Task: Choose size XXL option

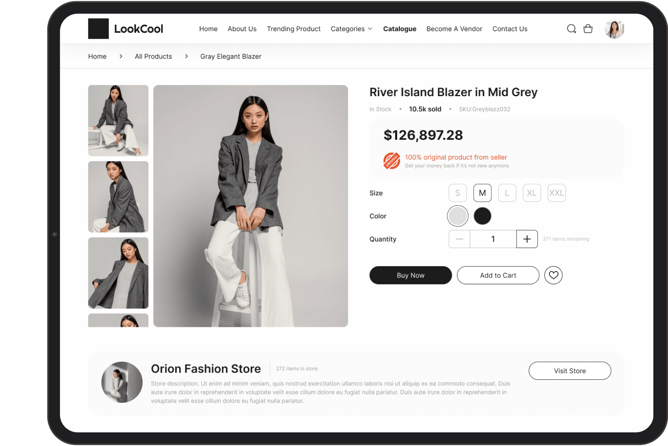Action: tap(556, 193)
